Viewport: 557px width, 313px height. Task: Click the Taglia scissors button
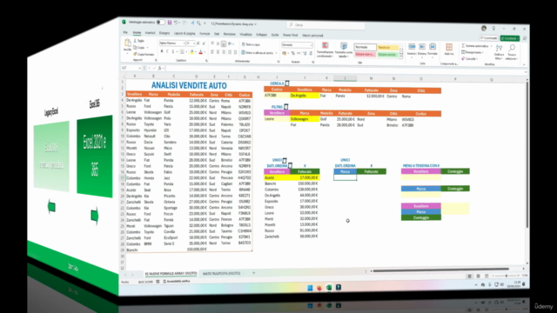[x=139, y=41]
